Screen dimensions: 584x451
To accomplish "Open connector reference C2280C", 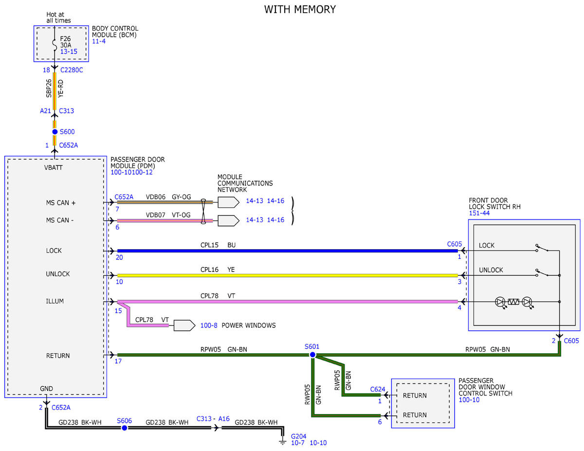I will [72, 70].
